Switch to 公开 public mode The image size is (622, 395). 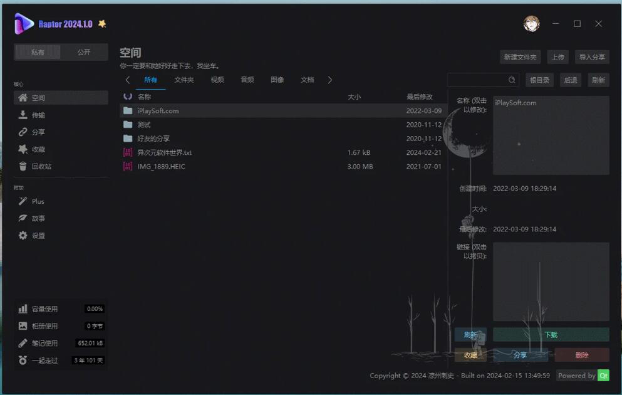click(x=84, y=52)
